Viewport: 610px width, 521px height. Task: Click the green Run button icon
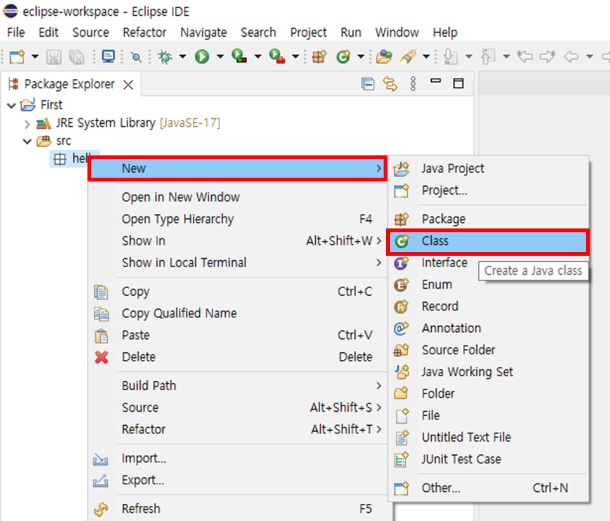[202, 57]
